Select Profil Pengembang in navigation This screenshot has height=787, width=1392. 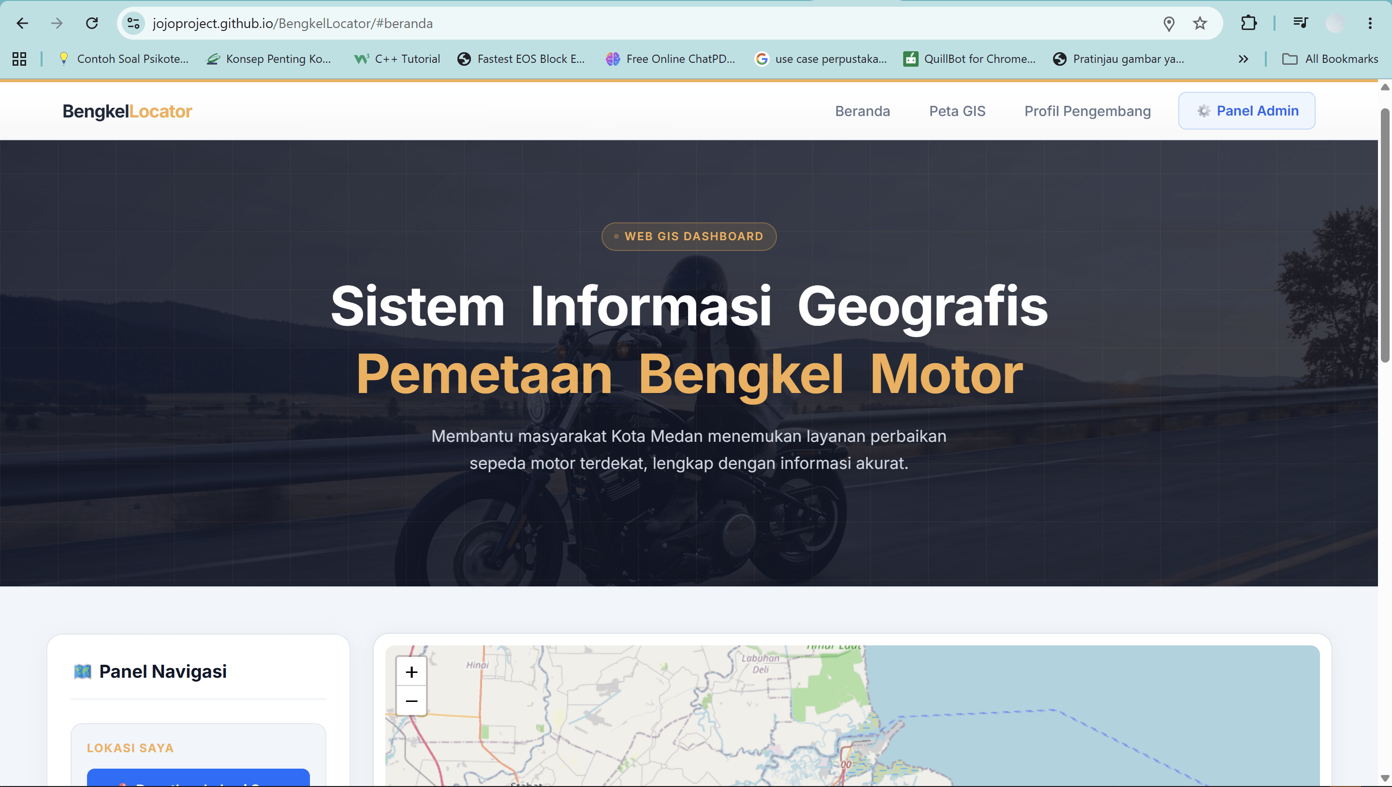[x=1087, y=111]
